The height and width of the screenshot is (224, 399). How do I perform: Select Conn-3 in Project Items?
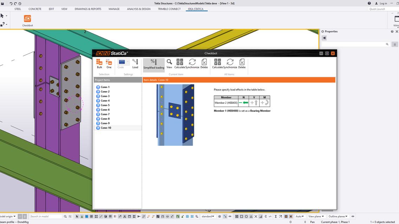[x=105, y=96]
